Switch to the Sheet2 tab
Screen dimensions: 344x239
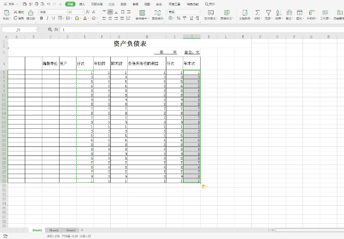54,230
